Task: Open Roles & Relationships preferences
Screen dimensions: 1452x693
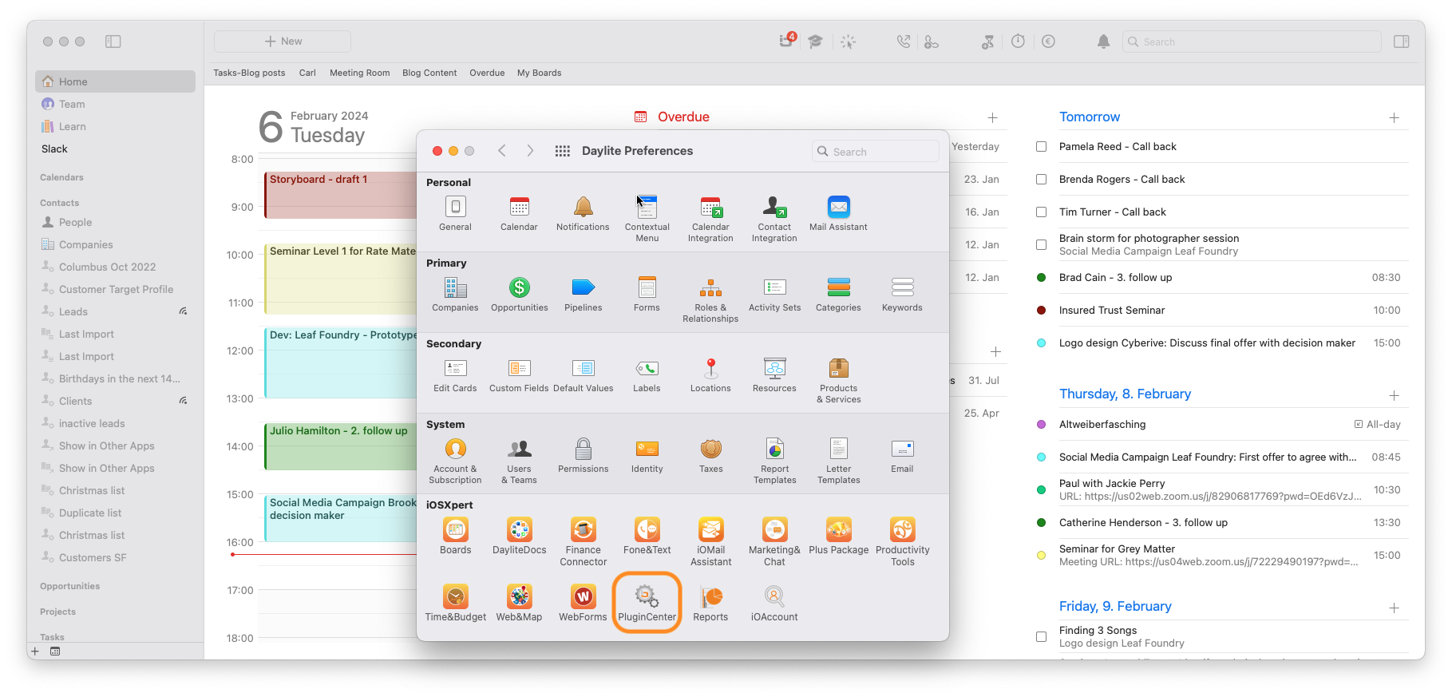Action: (710, 299)
